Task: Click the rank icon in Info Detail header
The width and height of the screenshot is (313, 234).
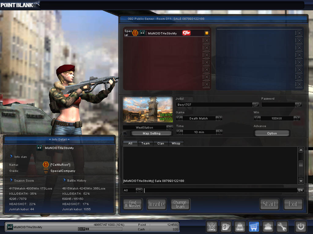Action: tap(39, 148)
